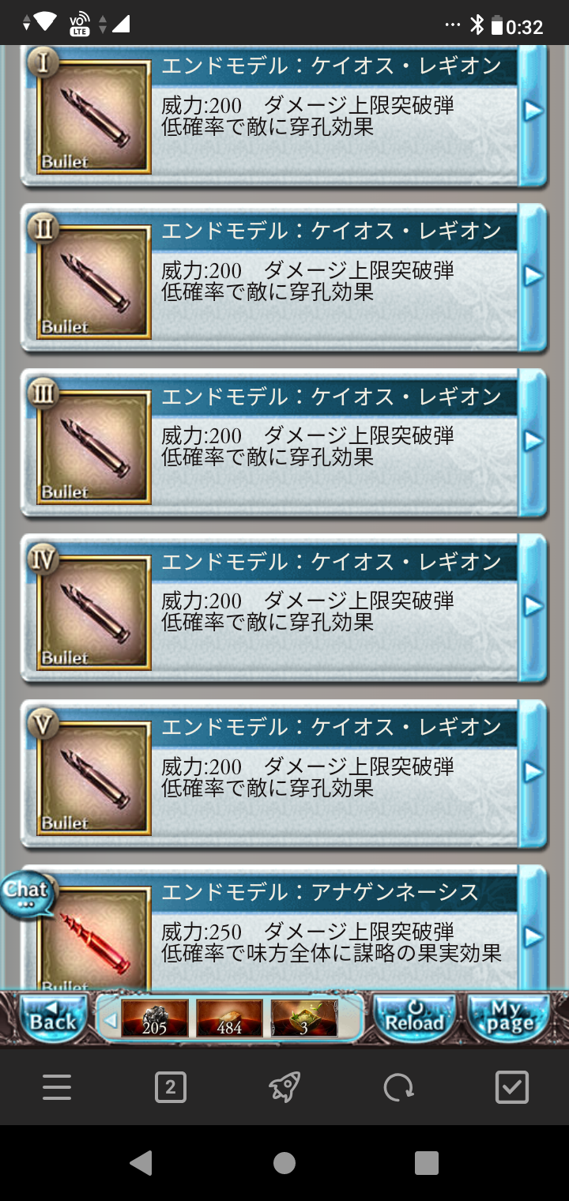Open the browser tabs counter showing 2
Screen dimensions: 569x1201
[171, 1088]
